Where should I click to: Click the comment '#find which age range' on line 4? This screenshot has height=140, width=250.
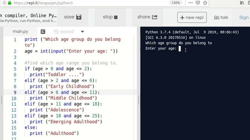click(71, 63)
